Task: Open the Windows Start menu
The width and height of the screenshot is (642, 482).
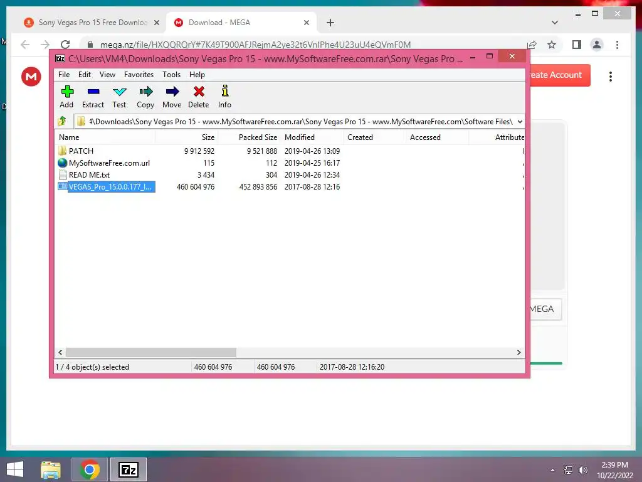Action: (15, 469)
